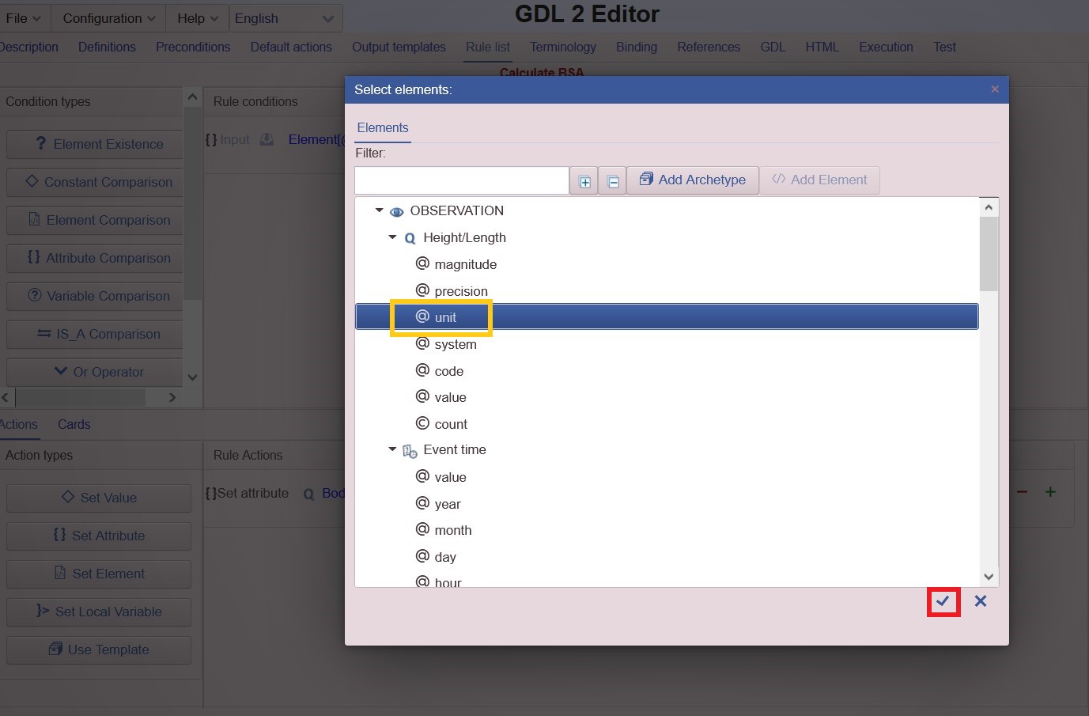Click the OBSERVATION eye icon
Image resolution: width=1089 pixels, height=716 pixels.
tap(397, 211)
